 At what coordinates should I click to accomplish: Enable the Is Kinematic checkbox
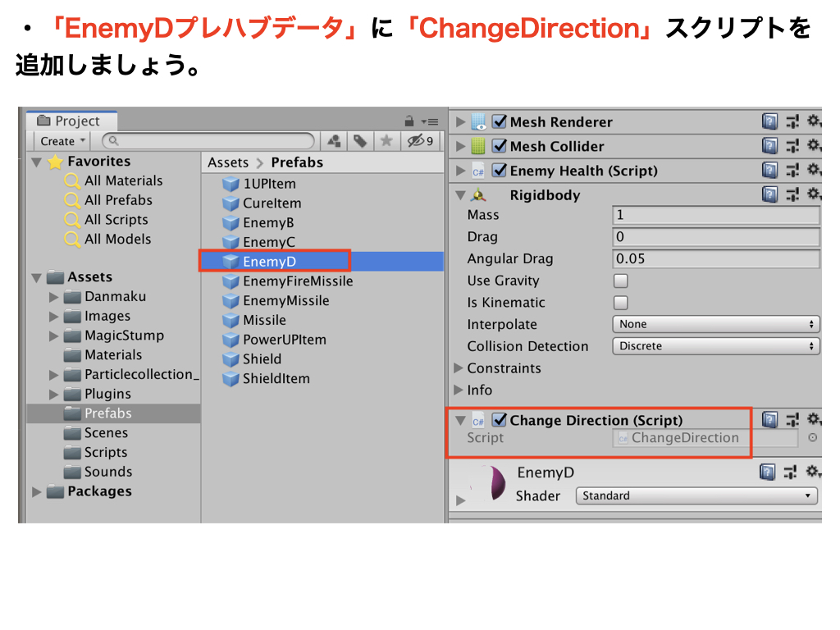point(620,303)
